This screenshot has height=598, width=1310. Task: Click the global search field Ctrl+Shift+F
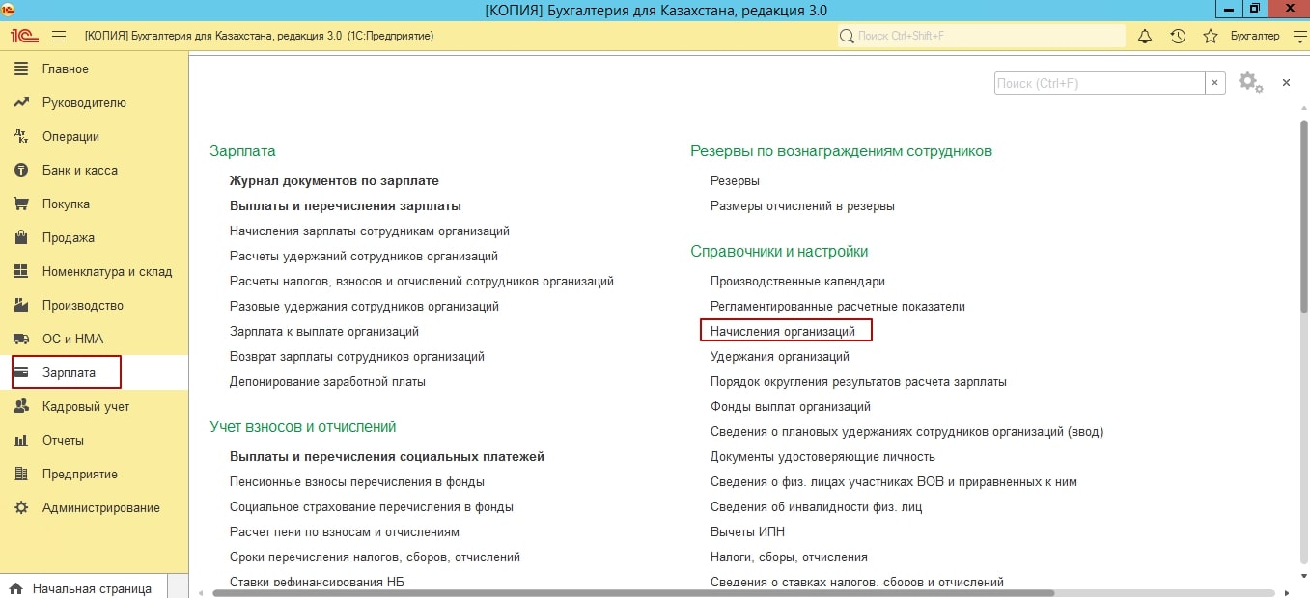(x=985, y=36)
